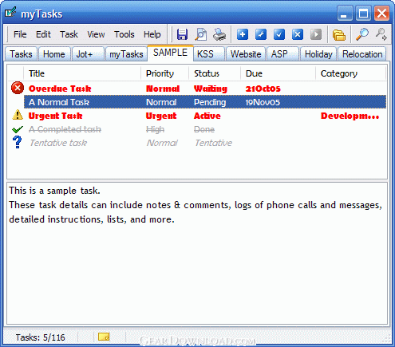Click inside the task details notes area
The height and width of the screenshot is (347, 395).
coord(197,253)
